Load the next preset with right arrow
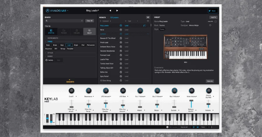The image size is (262, 137). coord(117,10)
